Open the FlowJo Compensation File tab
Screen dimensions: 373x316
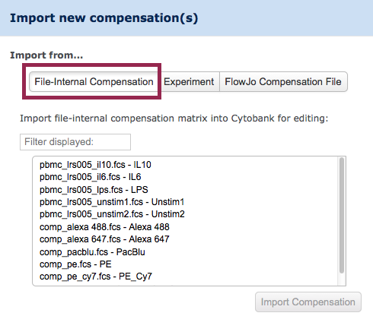pyautogui.click(x=283, y=82)
